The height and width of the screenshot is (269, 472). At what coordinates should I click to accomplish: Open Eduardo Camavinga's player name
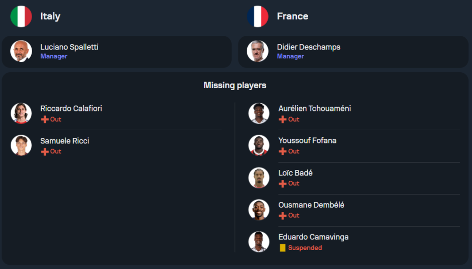coord(313,237)
